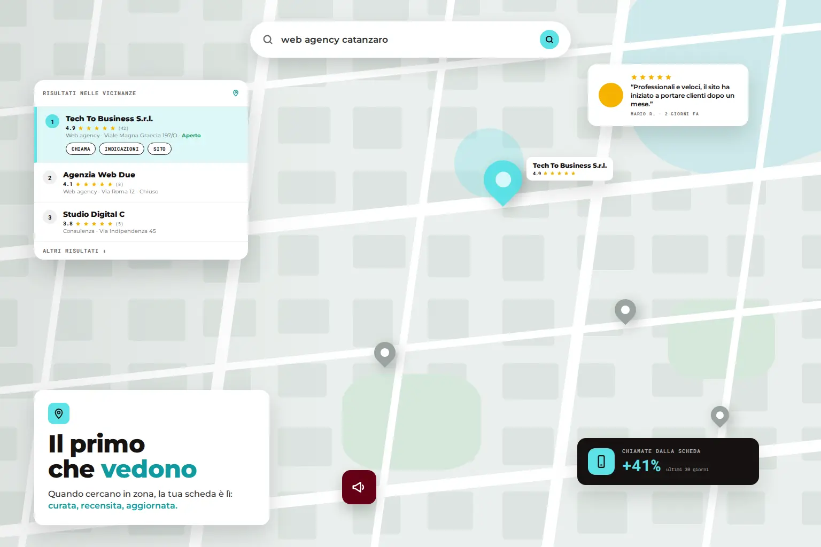Click the number 2 badge for Agenzia Web Due
This screenshot has width=821, height=547.
point(50,178)
